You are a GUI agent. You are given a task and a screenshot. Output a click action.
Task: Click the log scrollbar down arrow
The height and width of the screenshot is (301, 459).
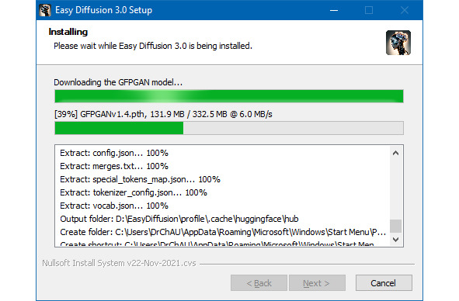[x=395, y=240]
